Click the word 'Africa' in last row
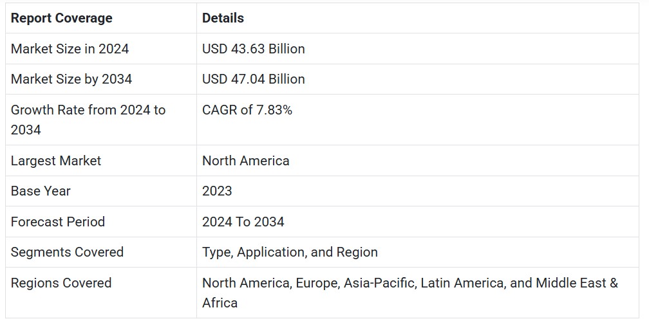The image size is (649, 319). [x=220, y=303]
